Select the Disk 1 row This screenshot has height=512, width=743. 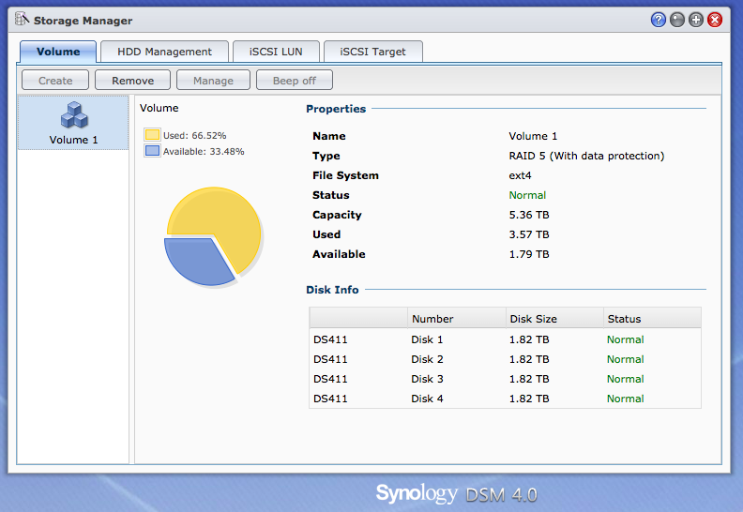[x=505, y=339]
